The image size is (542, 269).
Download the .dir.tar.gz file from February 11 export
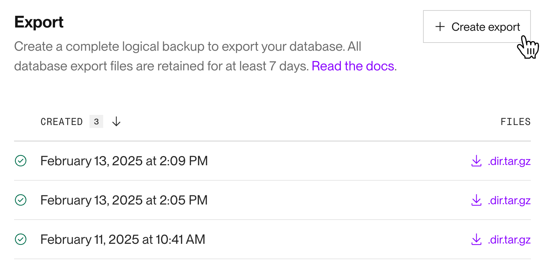[x=509, y=240]
